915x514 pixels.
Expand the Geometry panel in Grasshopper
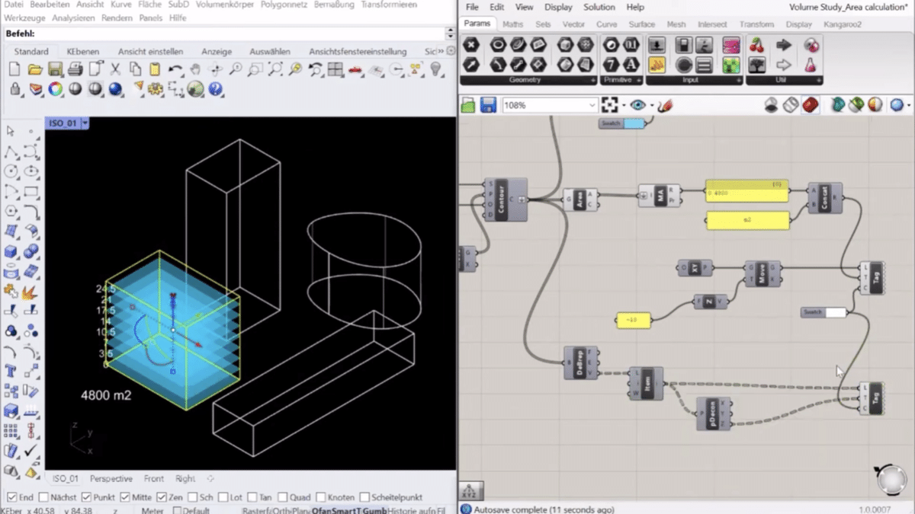[593, 80]
